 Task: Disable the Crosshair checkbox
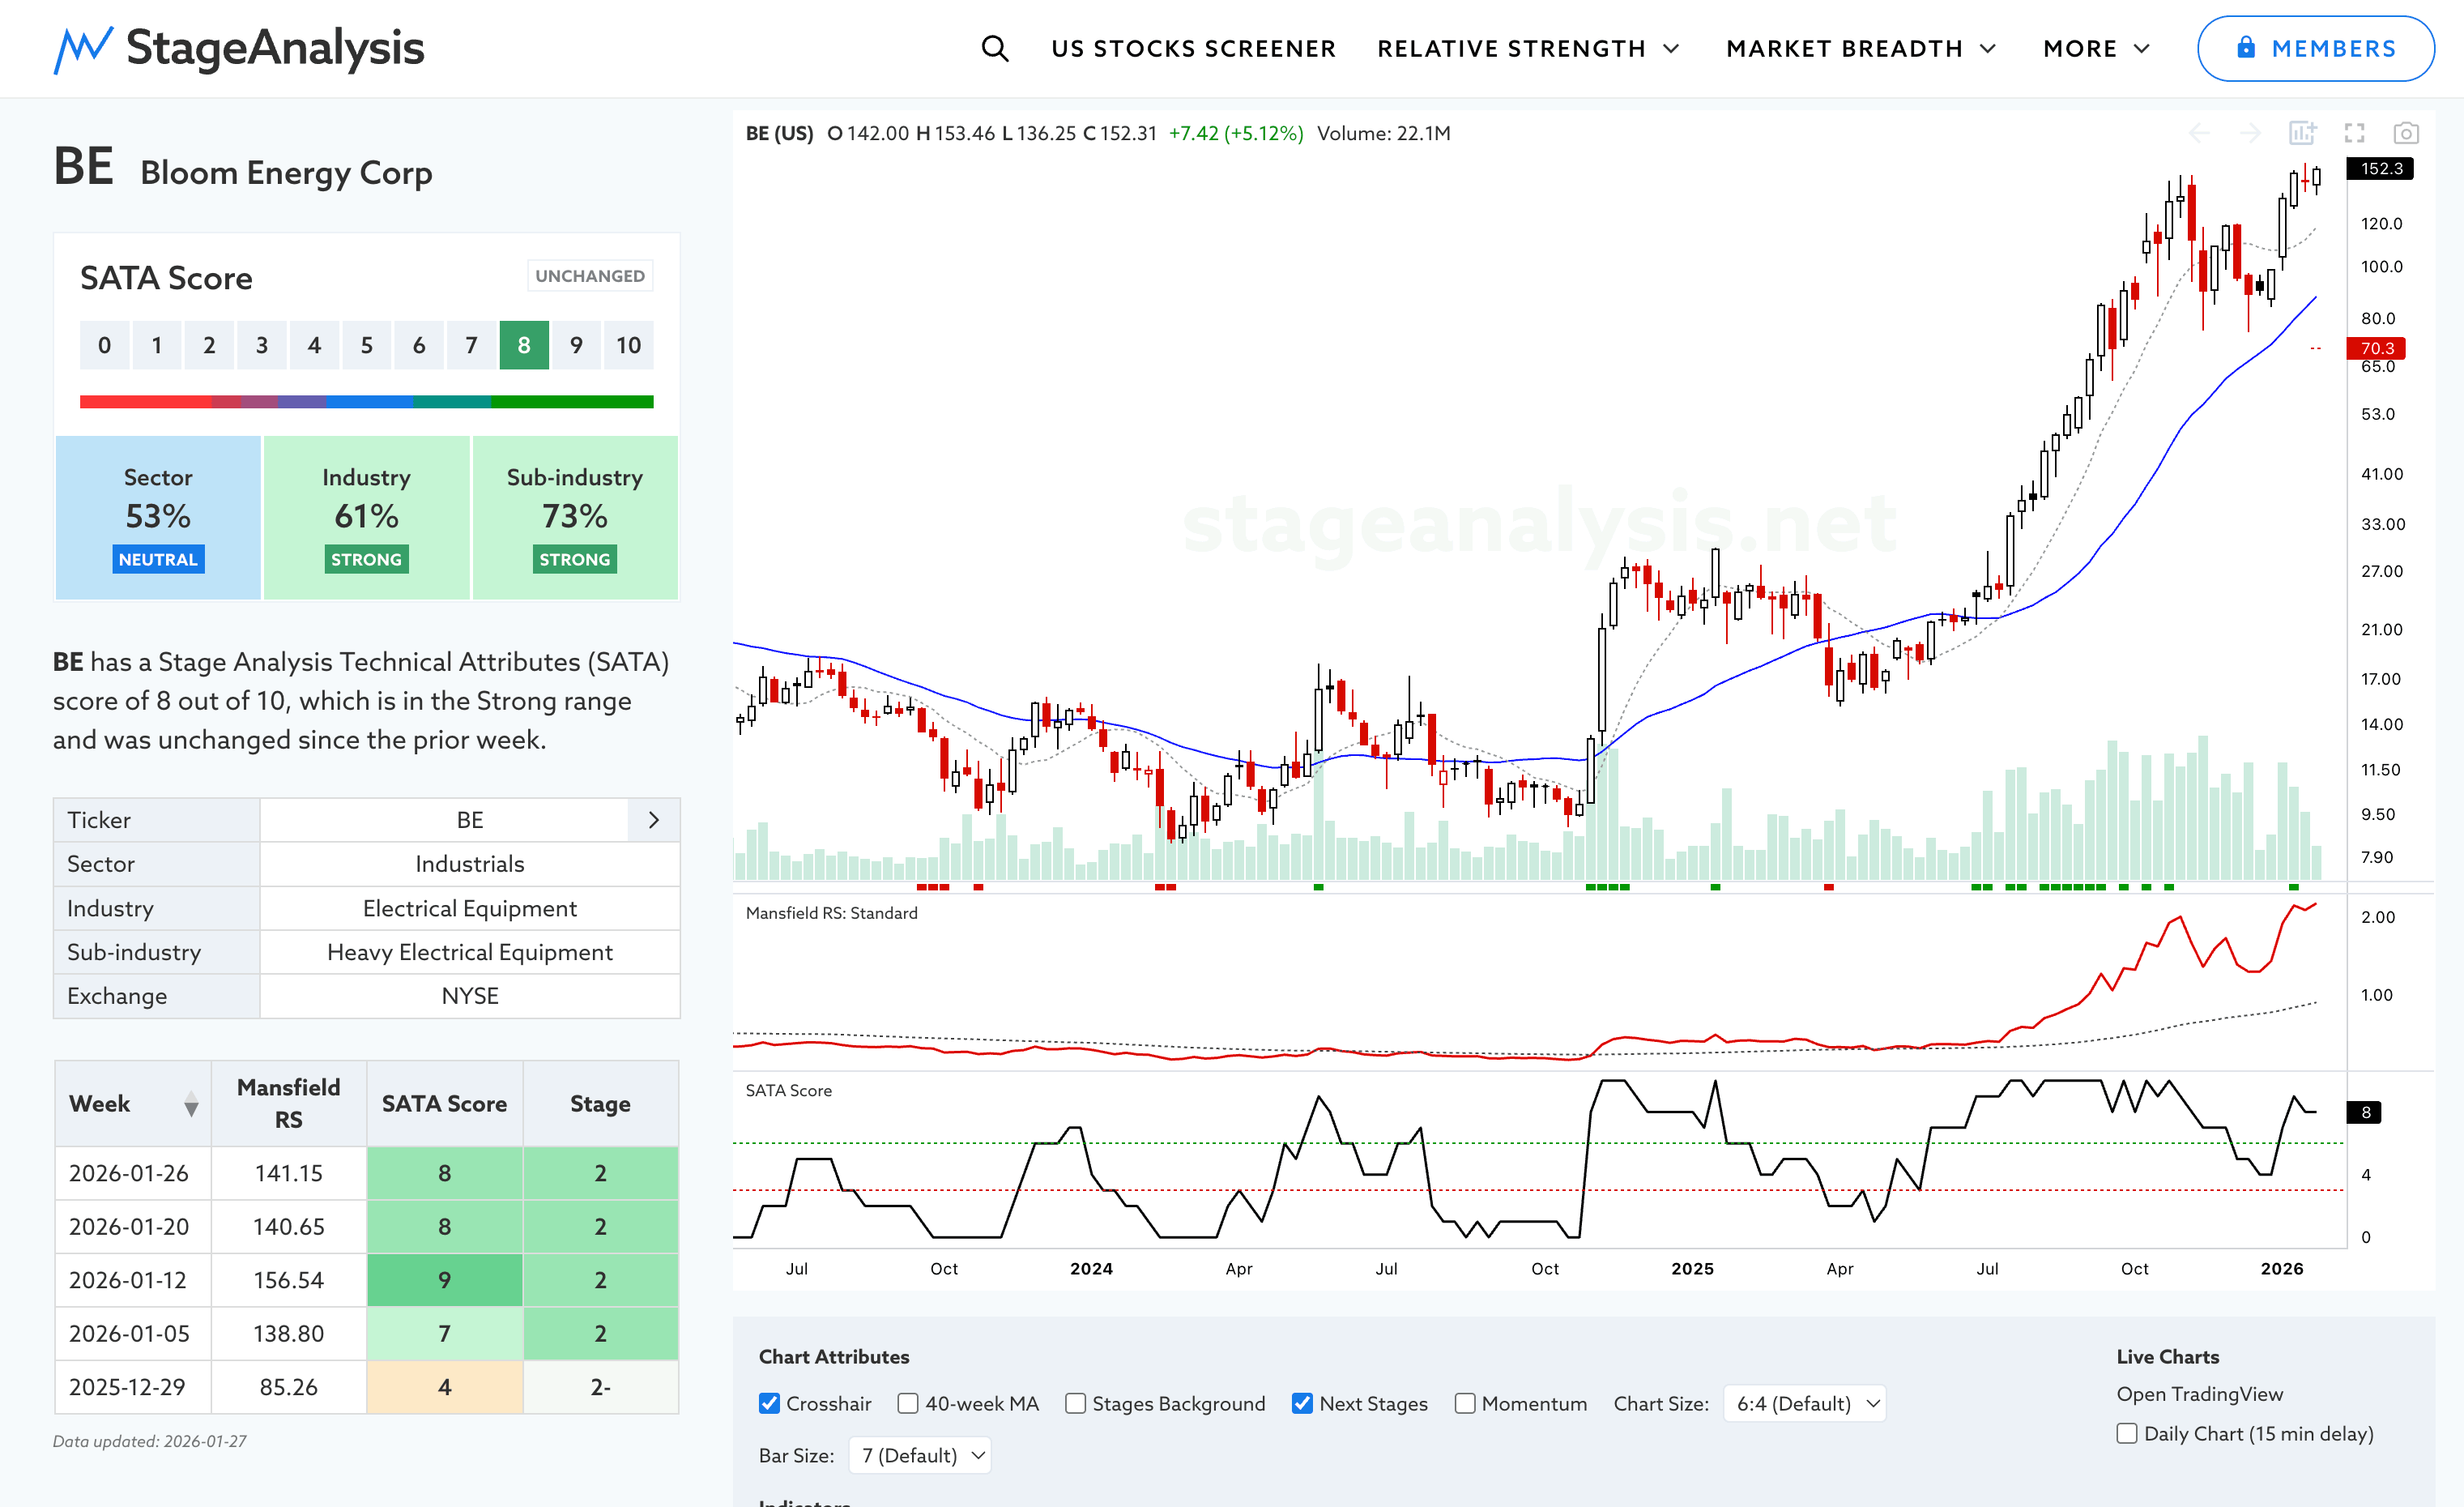tap(769, 1403)
